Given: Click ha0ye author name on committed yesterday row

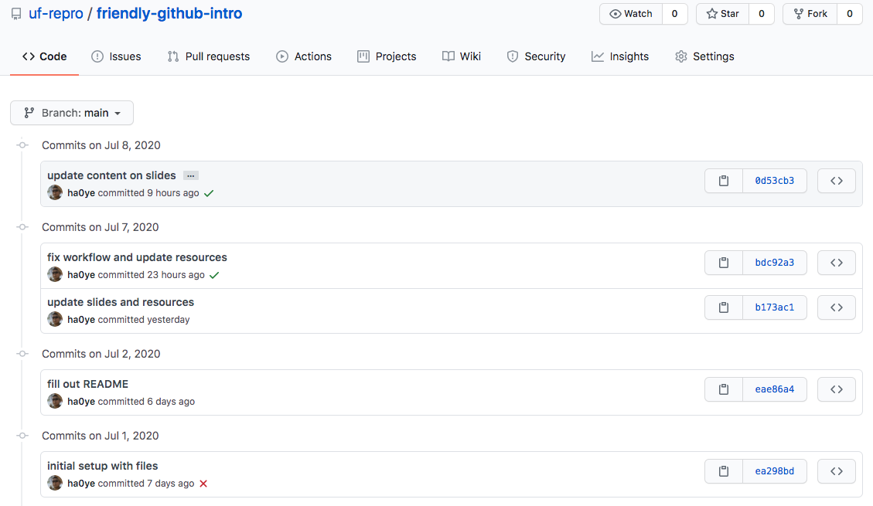Looking at the screenshot, I should pyautogui.click(x=81, y=320).
